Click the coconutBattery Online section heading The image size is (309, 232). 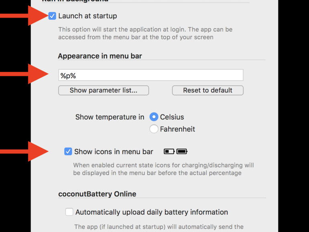97,194
